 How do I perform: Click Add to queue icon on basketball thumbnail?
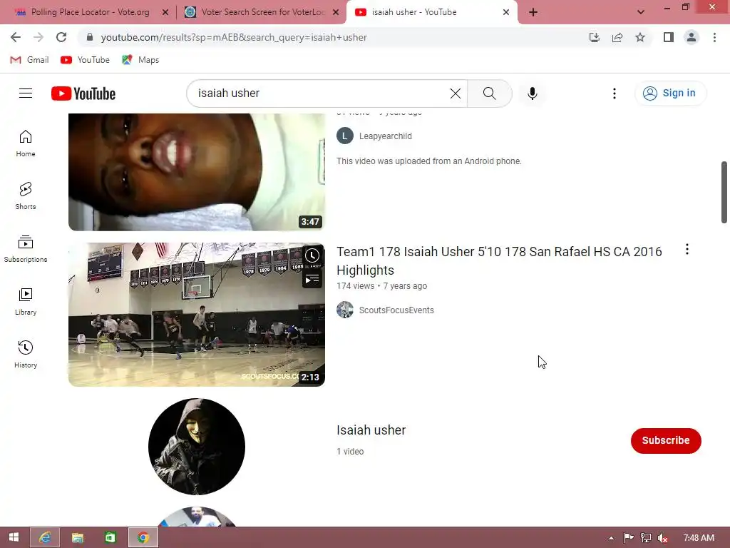point(312,279)
